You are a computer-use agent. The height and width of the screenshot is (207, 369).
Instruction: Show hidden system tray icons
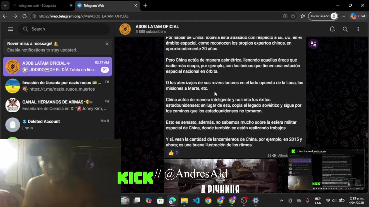(282, 201)
